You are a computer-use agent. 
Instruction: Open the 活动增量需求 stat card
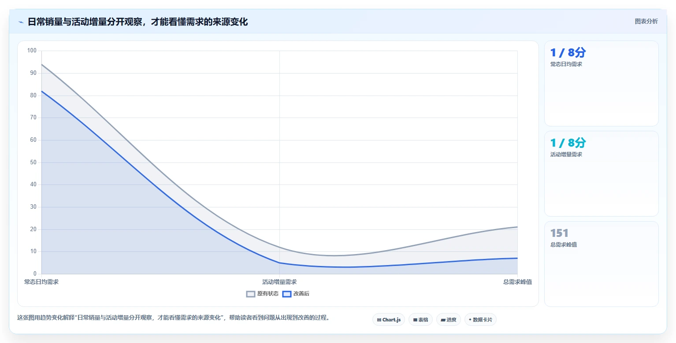click(x=601, y=173)
